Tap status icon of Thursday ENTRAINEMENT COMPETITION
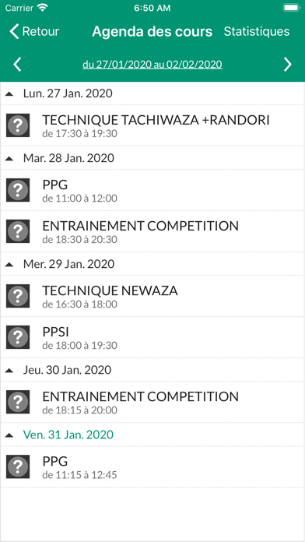The width and height of the screenshot is (305, 542). tap(18, 402)
